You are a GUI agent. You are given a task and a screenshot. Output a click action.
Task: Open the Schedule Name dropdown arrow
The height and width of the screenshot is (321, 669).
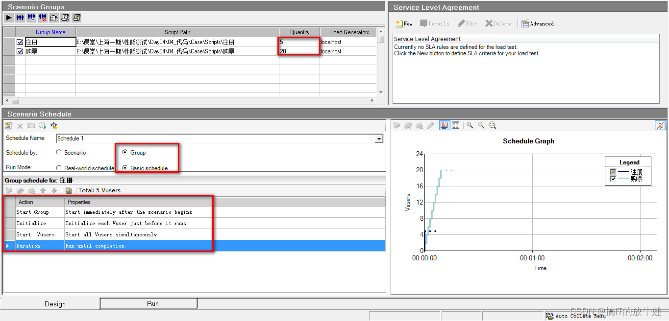[378, 138]
